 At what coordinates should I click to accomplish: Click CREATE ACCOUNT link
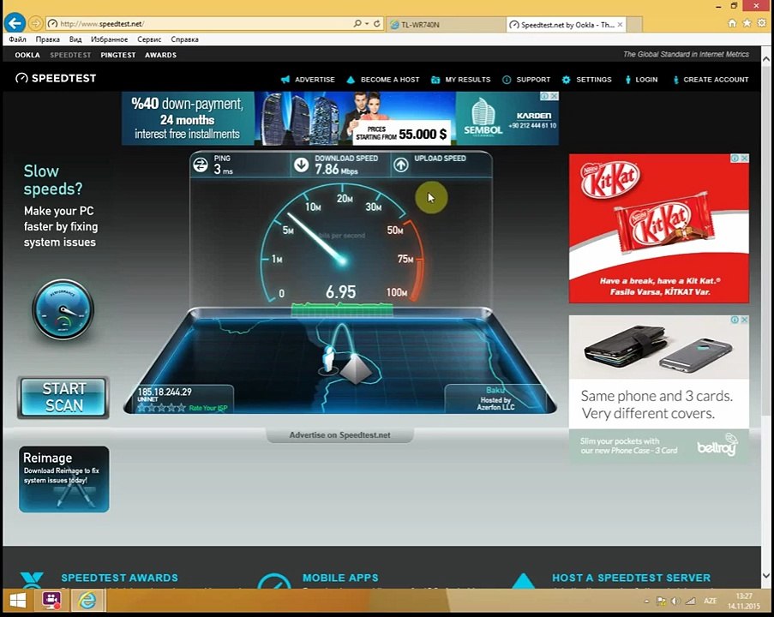(x=716, y=80)
